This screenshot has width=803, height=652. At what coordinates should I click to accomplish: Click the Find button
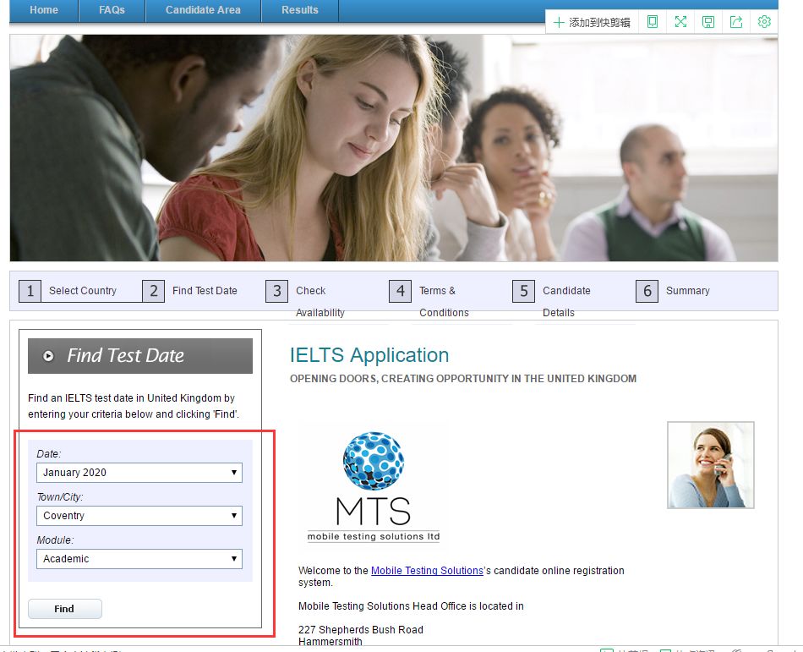tap(64, 609)
